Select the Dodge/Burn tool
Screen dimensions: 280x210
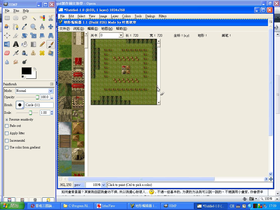point(24,62)
